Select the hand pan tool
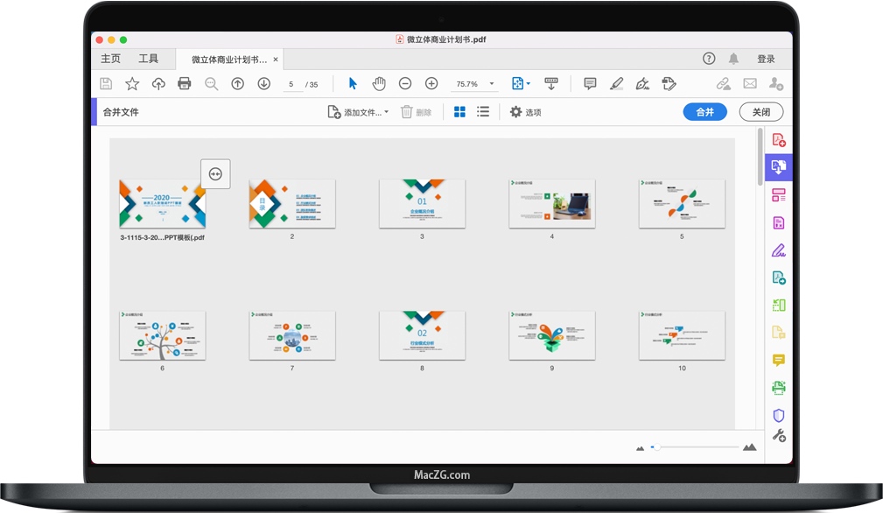 click(x=379, y=84)
